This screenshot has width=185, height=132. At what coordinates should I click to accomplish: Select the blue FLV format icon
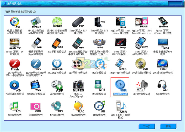(36, 65)
